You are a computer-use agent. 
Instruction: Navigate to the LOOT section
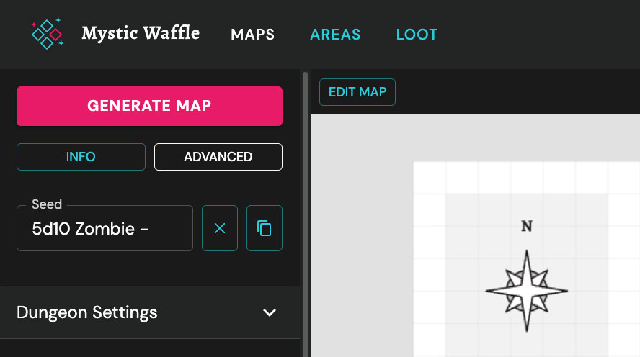(x=417, y=35)
